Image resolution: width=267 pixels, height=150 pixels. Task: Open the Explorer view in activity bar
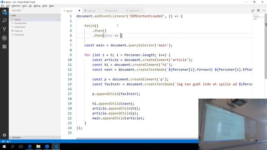pos(5,12)
